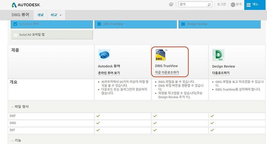Click the DWG row label
This screenshot has height=144, width=267.
(13, 123)
